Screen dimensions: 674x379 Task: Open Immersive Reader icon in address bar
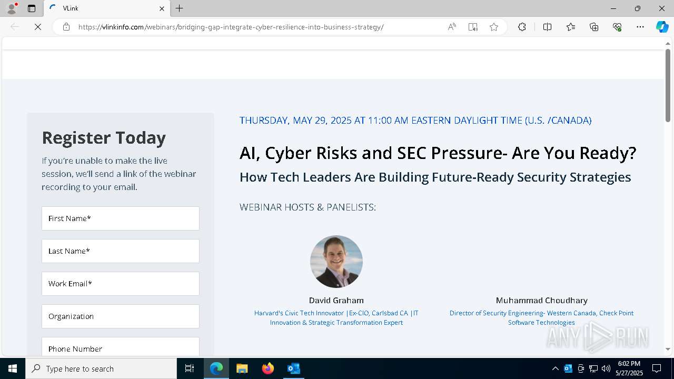473,27
